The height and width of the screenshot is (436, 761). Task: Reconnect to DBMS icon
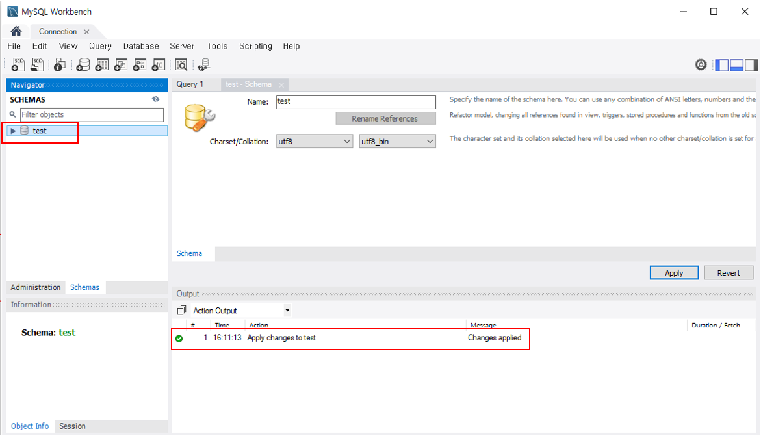(204, 64)
